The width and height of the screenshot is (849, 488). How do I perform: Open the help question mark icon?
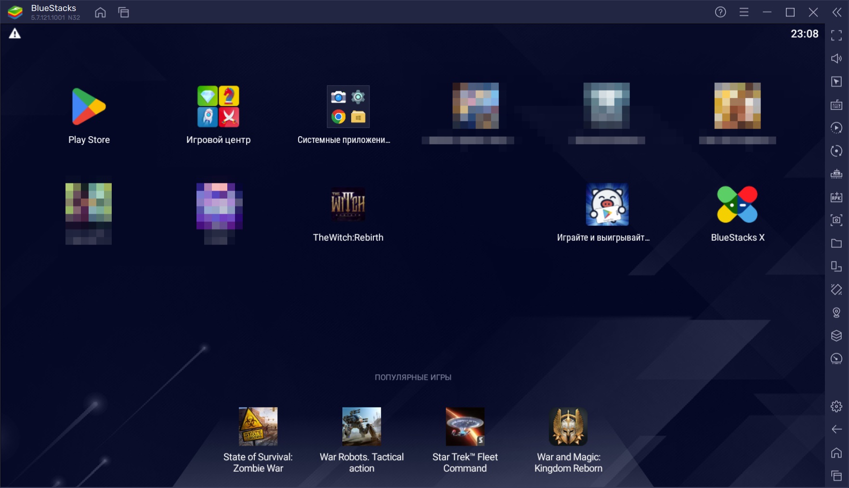720,12
